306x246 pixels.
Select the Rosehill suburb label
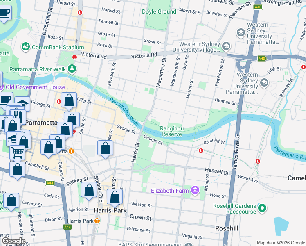click(x=227, y=228)
